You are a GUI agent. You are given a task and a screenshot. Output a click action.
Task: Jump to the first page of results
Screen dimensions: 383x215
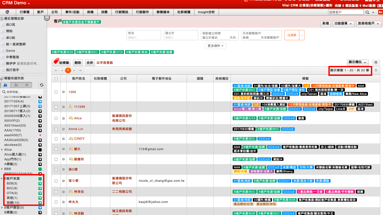[56, 71]
